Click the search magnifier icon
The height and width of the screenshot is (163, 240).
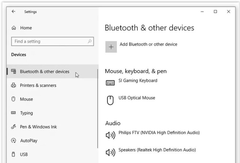click(90, 41)
